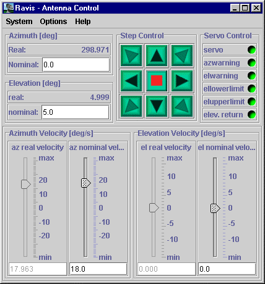The height and width of the screenshot is (284, 265).
Task: Click the azwarning green status LED
Action: pos(251,63)
